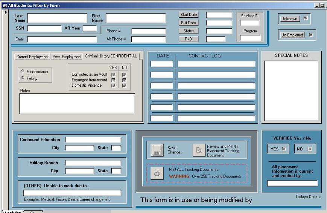Click the AR Year field

coord(90,28)
